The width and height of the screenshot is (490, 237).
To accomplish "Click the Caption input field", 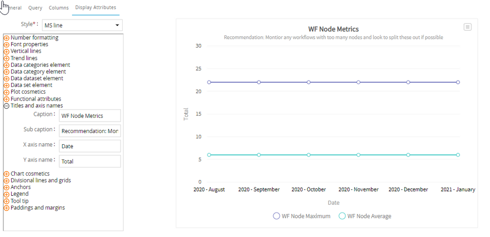I will (90, 116).
